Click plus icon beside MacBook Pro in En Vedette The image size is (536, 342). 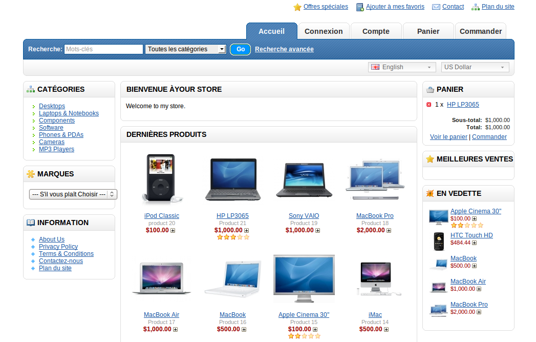pos(479,312)
